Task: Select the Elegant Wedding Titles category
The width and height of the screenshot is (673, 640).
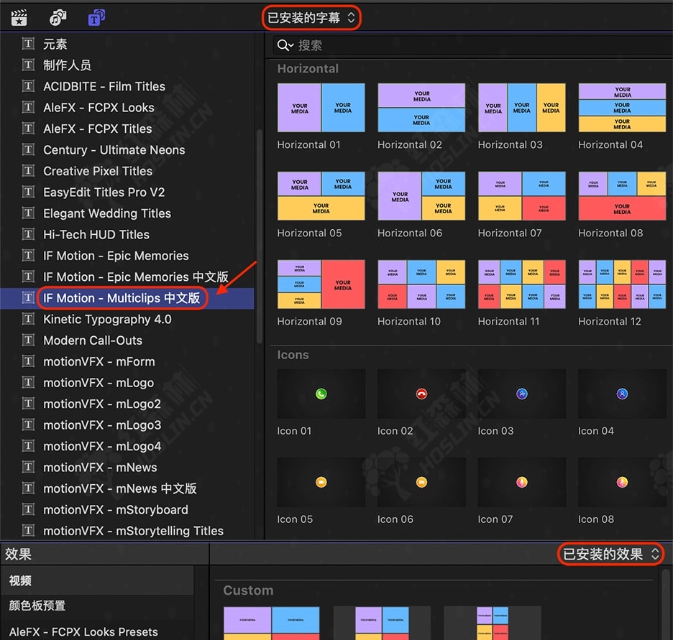Action: click(106, 213)
